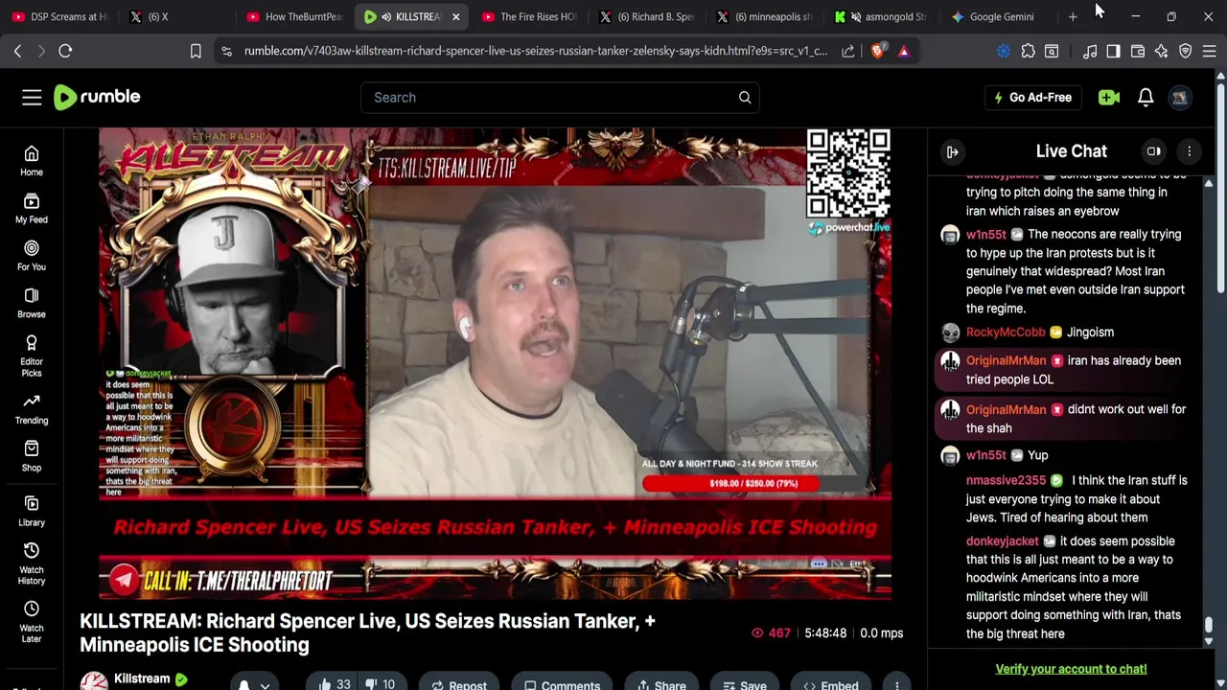Viewport: 1227px width, 690px height.
Task: Click the Brave Shields lion icon
Action: pos(878,51)
